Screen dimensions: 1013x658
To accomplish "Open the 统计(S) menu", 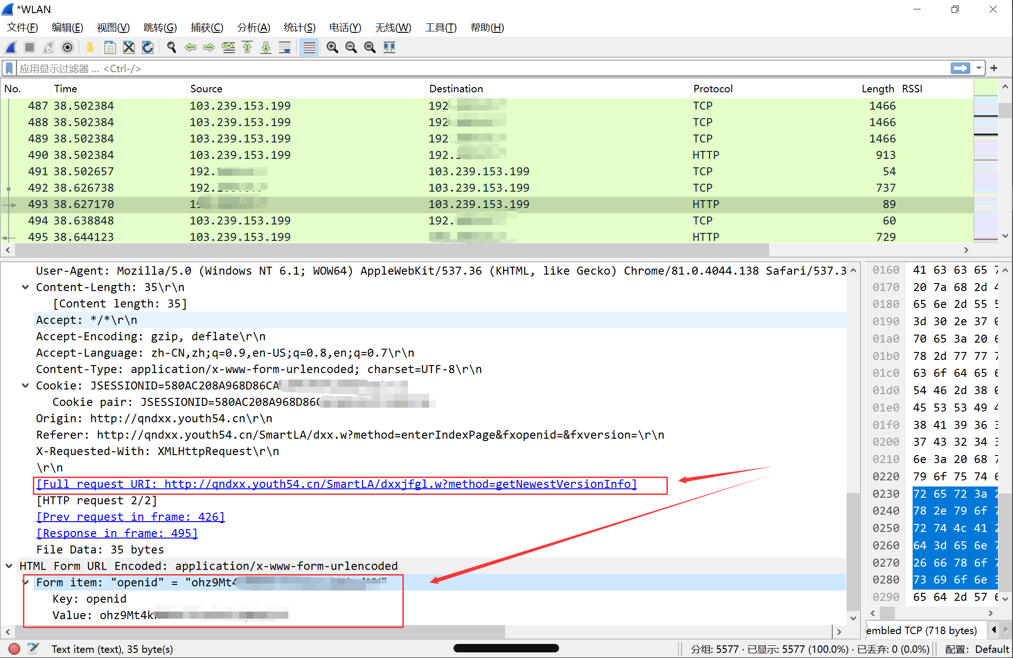I will (299, 28).
